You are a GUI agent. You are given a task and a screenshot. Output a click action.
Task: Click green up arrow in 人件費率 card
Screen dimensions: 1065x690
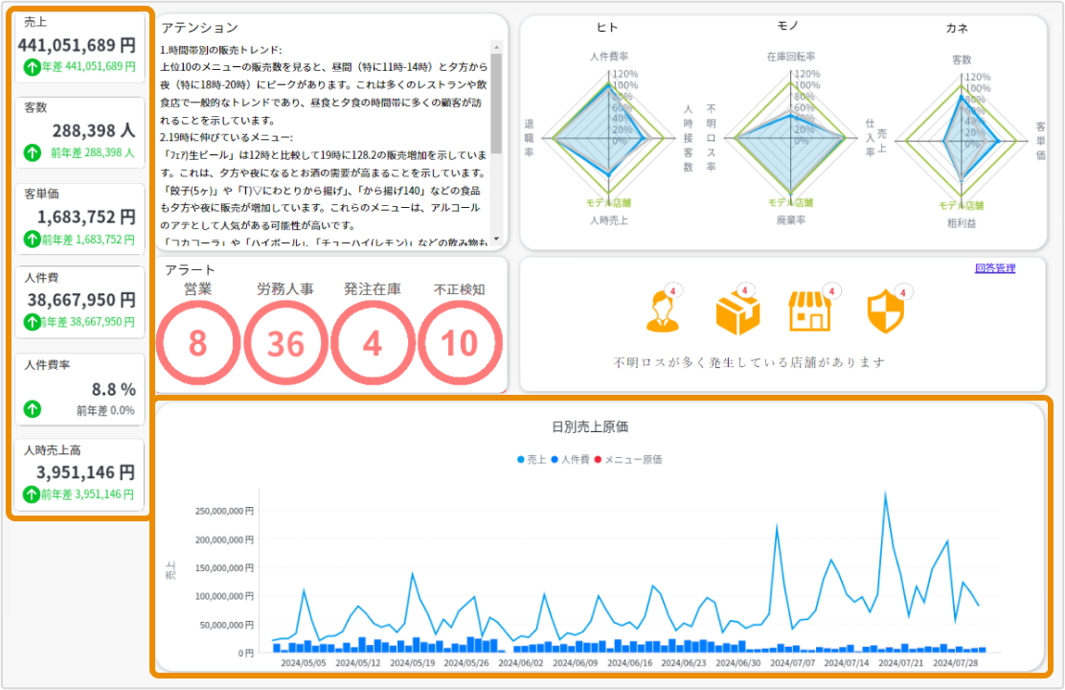[32, 409]
